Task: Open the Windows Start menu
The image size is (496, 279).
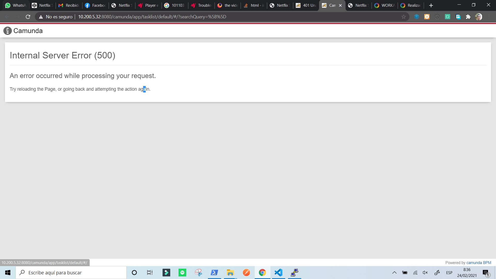Action: point(8,273)
